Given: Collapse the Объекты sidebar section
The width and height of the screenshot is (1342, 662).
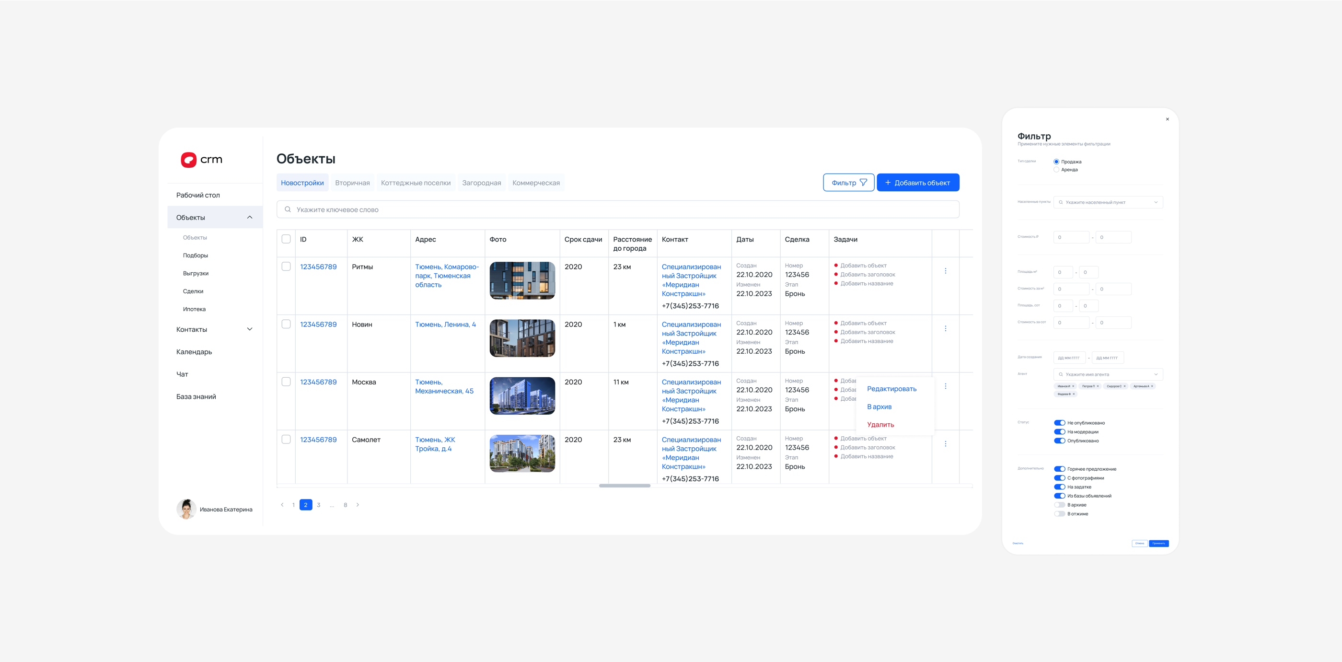Looking at the screenshot, I should click(250, 217).
